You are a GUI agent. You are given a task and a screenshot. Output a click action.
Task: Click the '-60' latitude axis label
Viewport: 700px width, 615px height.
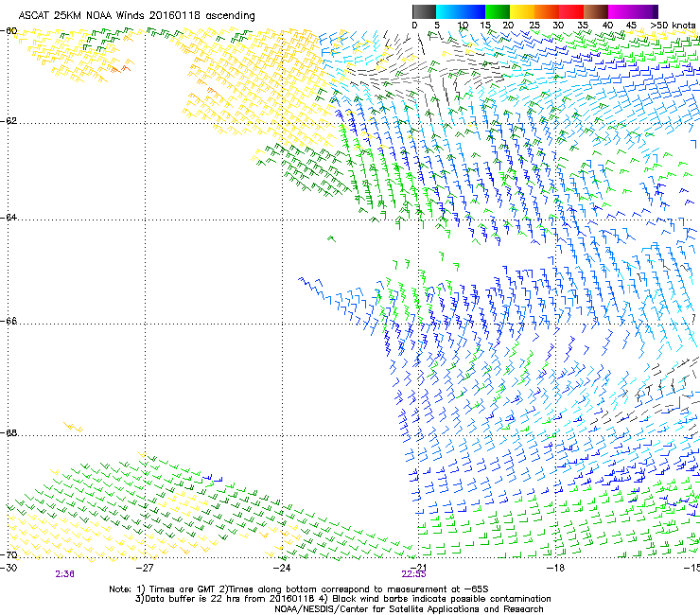9,31
